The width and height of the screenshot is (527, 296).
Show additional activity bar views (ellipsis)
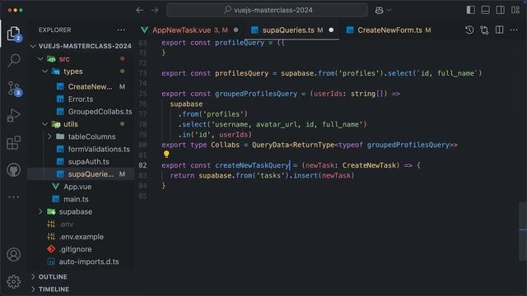pyautogui.click(x=13, y=197)
